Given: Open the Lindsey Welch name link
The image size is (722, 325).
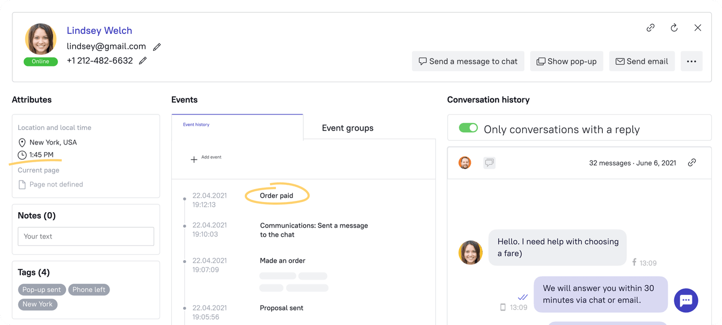Looking at the screenshot, I should click(x=99, y=31).
